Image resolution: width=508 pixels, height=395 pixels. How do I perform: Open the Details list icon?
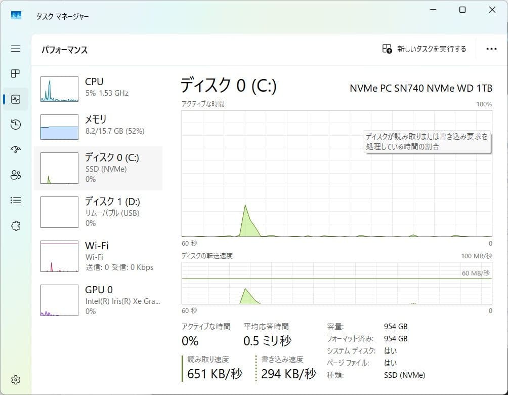pyautogui.click(x=15, y=200)
